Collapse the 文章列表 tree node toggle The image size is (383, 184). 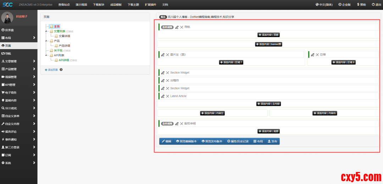pos(46,31)
